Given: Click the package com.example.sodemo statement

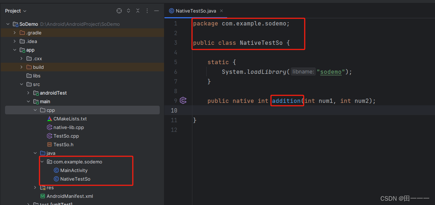Looking at the screenshot, I should pos(241,23).
